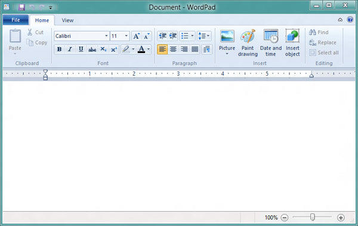Screen dimensions: 358x226
Task: Open the File menu
Action: click(x=16, y=20)
